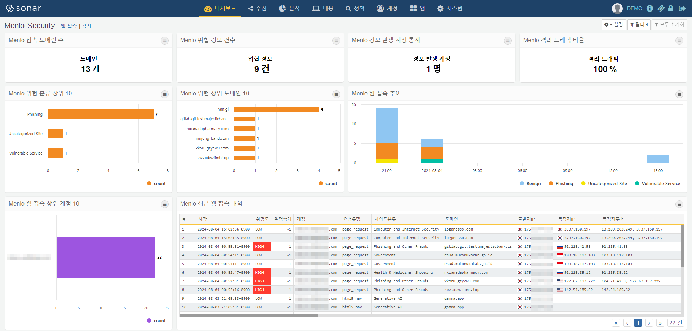Open the 수집 collection menu

tap(257, 8)
